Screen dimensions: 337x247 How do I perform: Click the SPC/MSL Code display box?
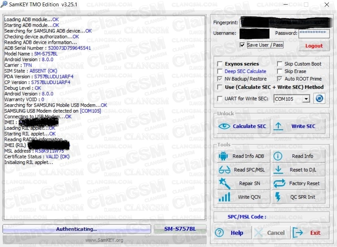tap(272, 217)
